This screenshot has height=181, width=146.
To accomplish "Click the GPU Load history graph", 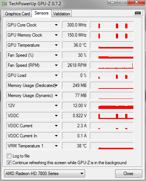I will tap(112, 75).
